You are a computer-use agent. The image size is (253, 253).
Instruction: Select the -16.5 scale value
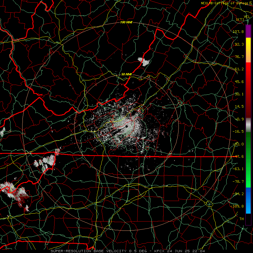[x=238, y=132]
